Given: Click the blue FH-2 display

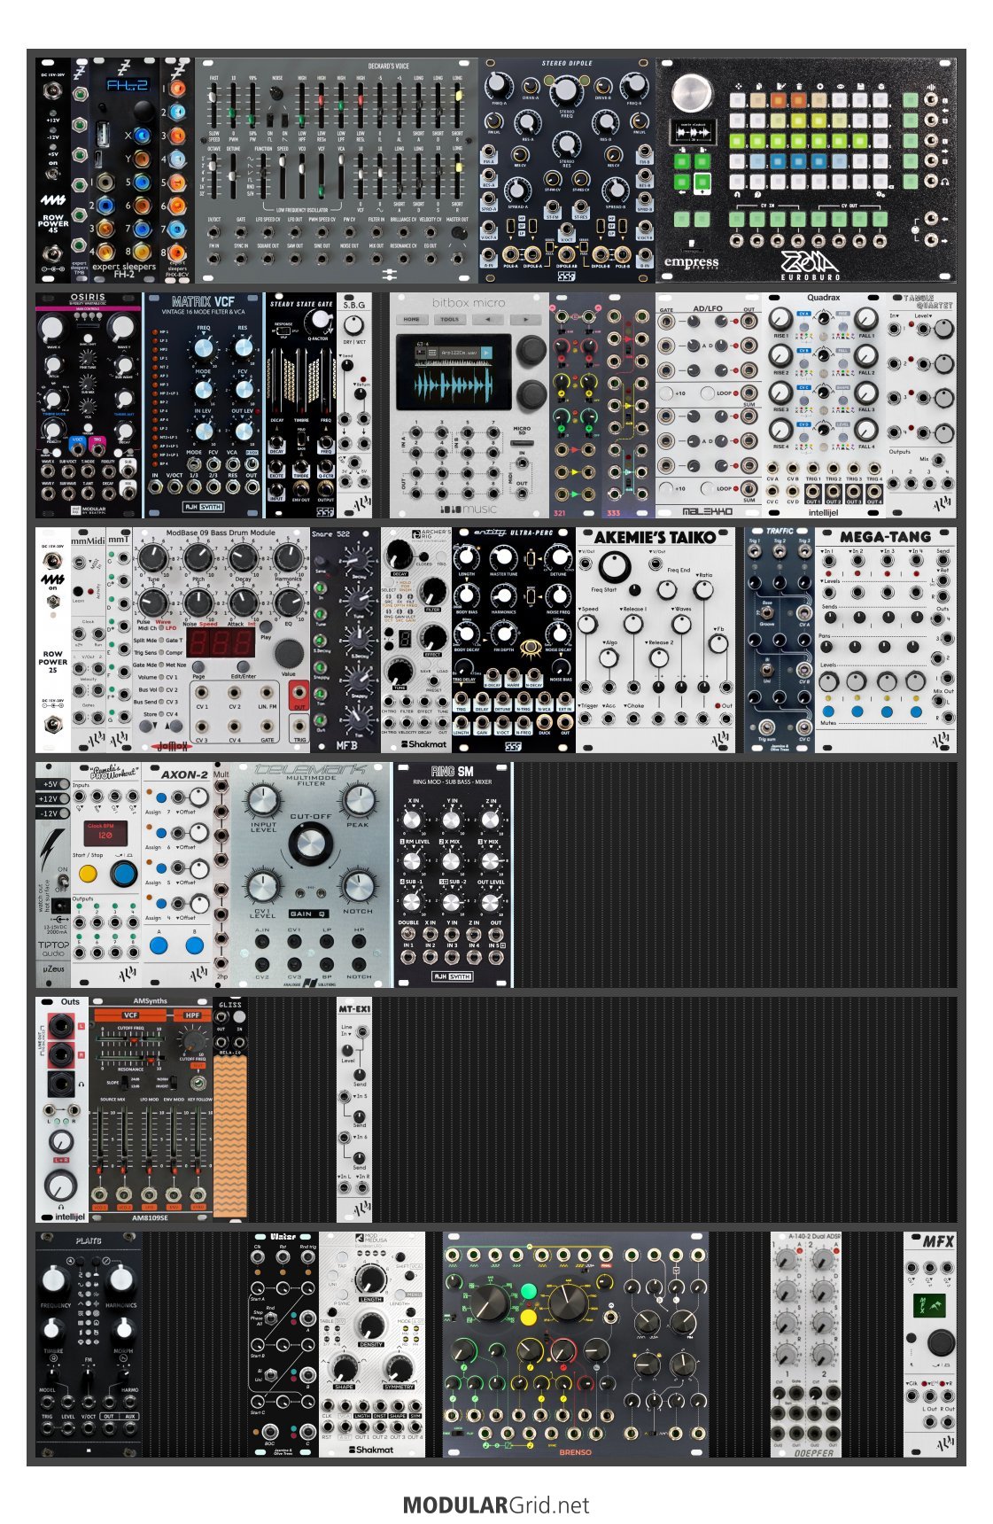Looking at the screenshot, I should (x=128, y=85).
